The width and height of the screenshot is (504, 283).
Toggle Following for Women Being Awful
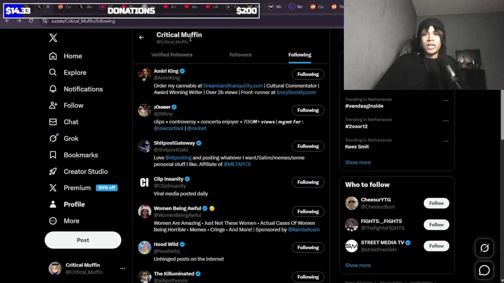[x=308, y=211]
